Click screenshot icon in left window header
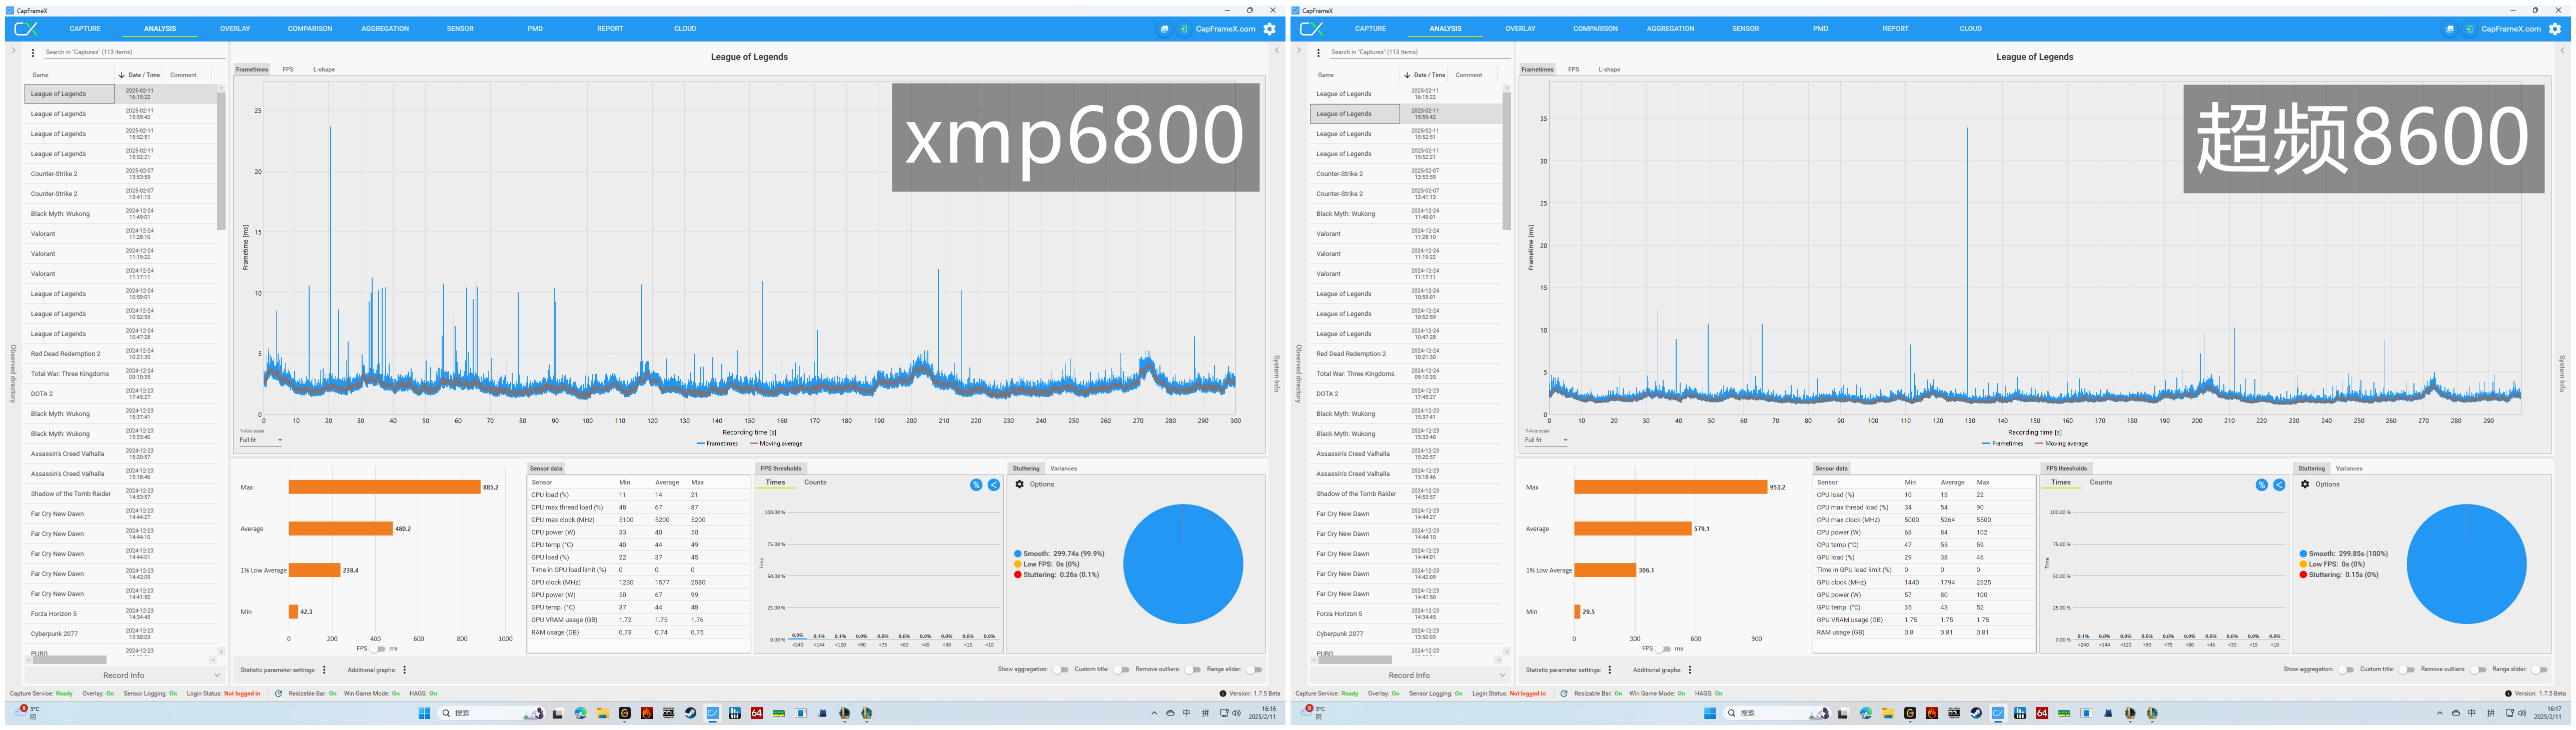The image size is (2576, 730). (1164, 29)
